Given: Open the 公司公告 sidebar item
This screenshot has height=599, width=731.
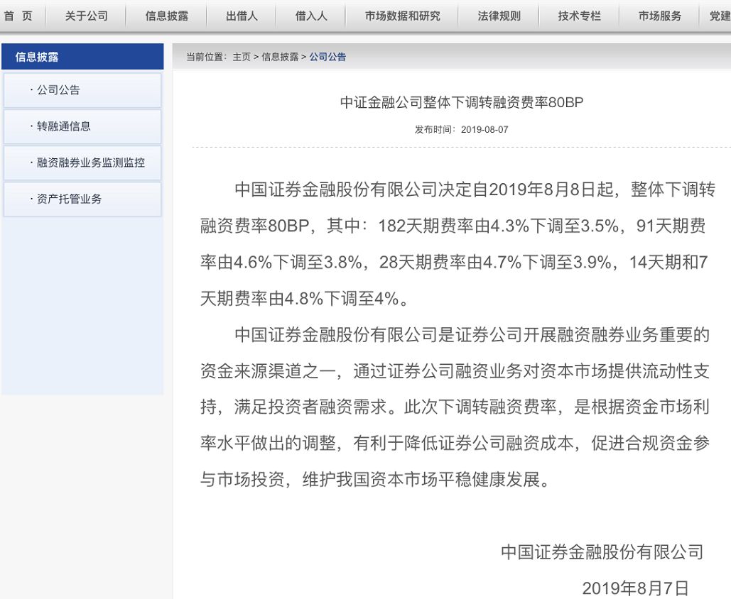Looking at the screenshot, I should point(82,90).
